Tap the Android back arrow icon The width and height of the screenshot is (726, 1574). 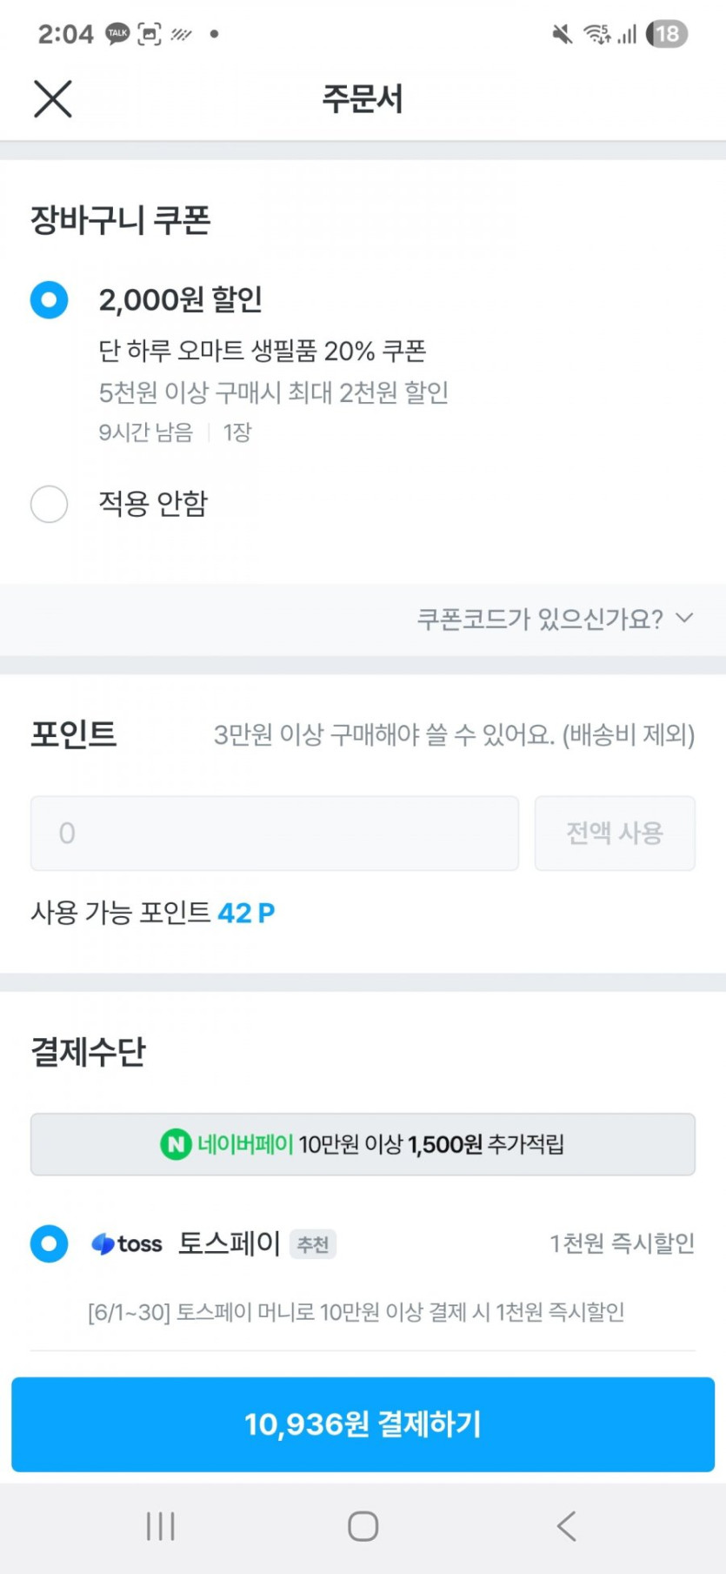pos(566,1526)
